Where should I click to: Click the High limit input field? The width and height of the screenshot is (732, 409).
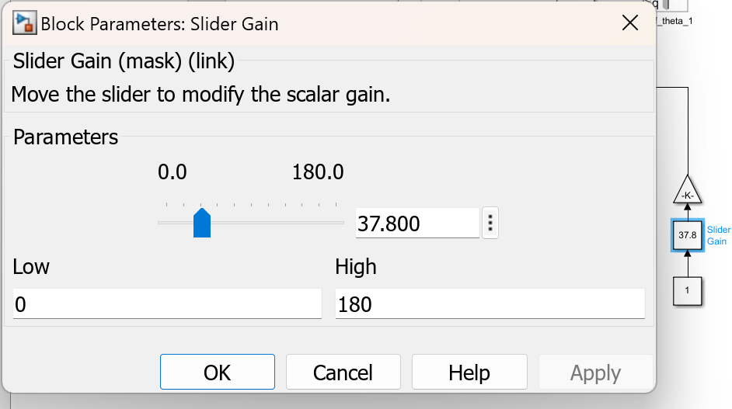click(490, 304)
